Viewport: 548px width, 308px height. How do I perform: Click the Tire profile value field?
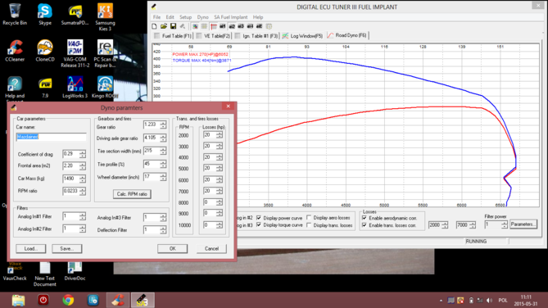point(152,164)
